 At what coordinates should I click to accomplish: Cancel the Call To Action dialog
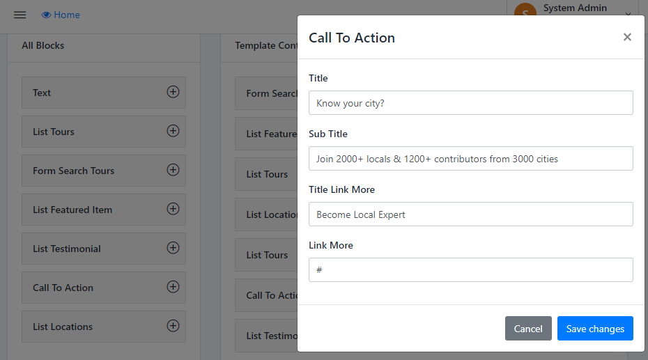pos(528,329)
